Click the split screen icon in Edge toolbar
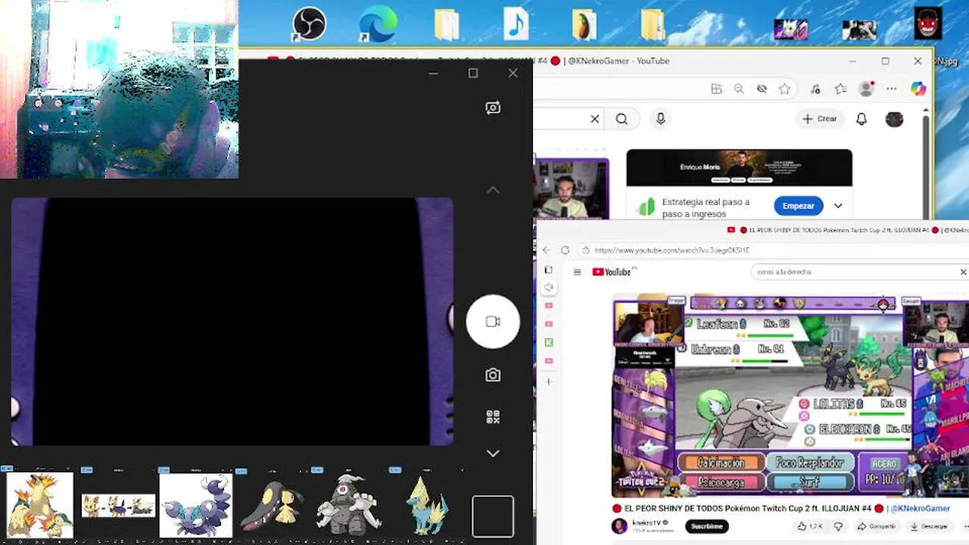 pyautogui.click(x=716, y=89)
